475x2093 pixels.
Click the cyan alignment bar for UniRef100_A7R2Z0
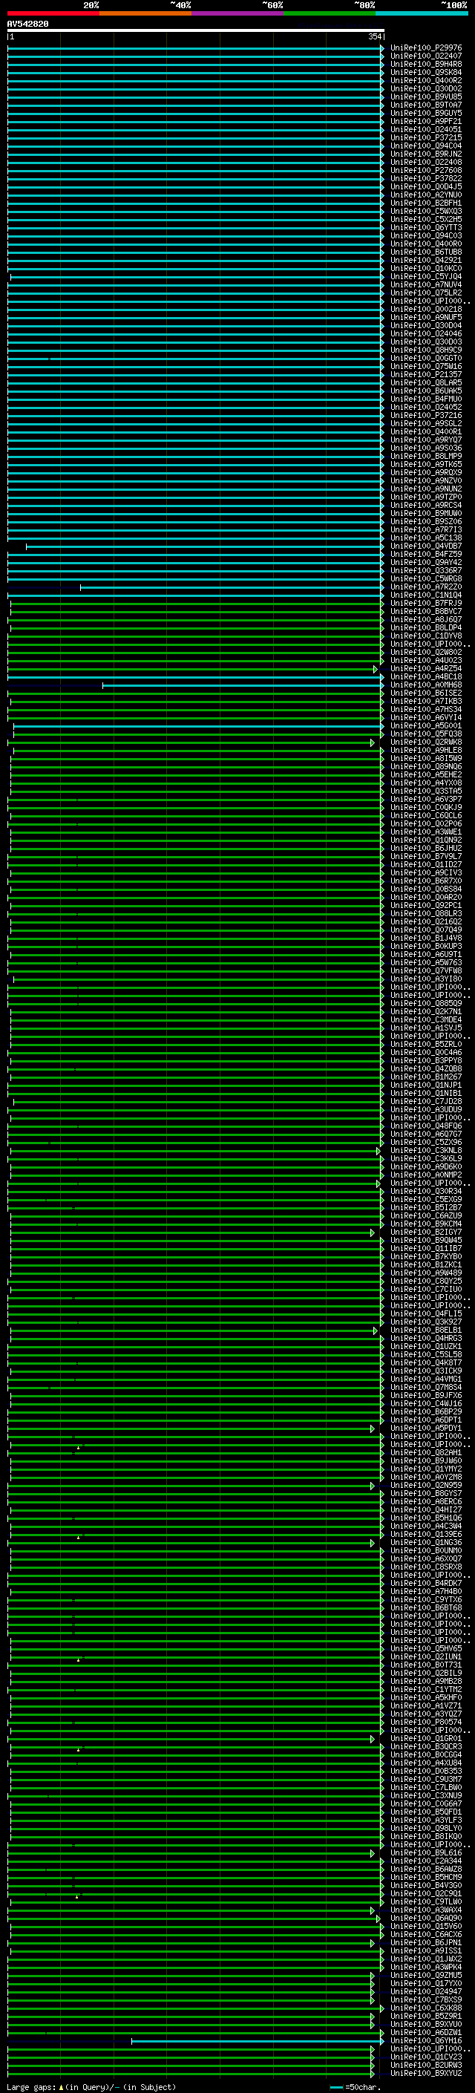click(232, 587)
